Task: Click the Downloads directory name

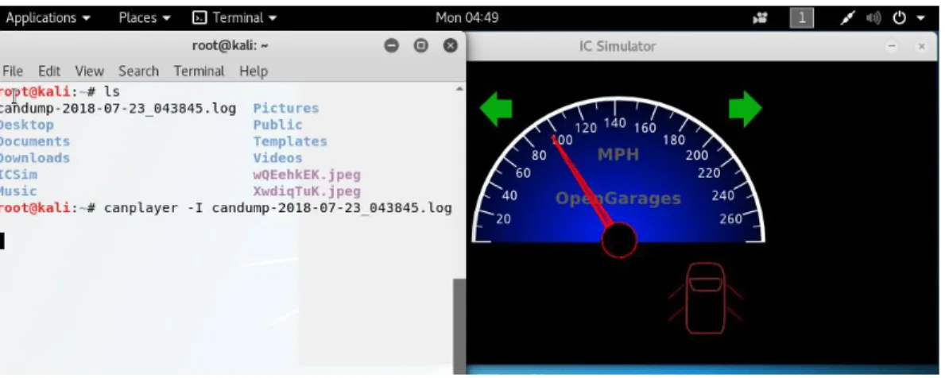Action: coord(34,158)
